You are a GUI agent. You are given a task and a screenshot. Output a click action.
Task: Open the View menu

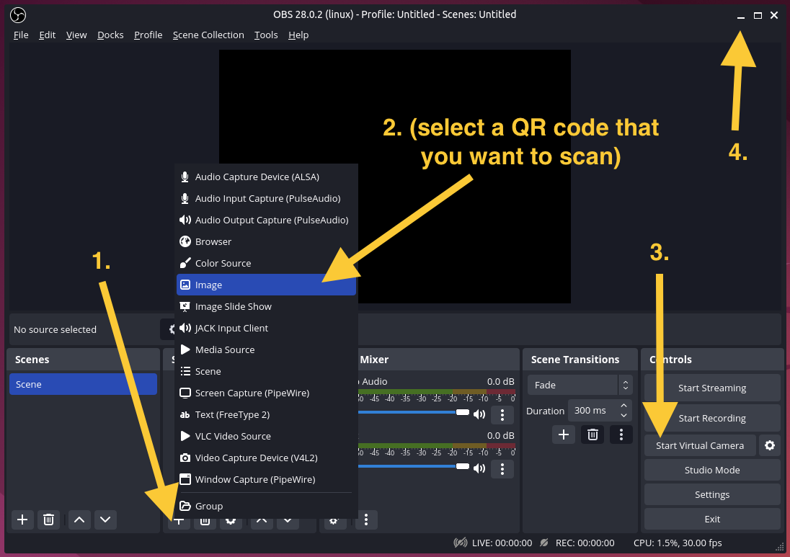point(76,35)
